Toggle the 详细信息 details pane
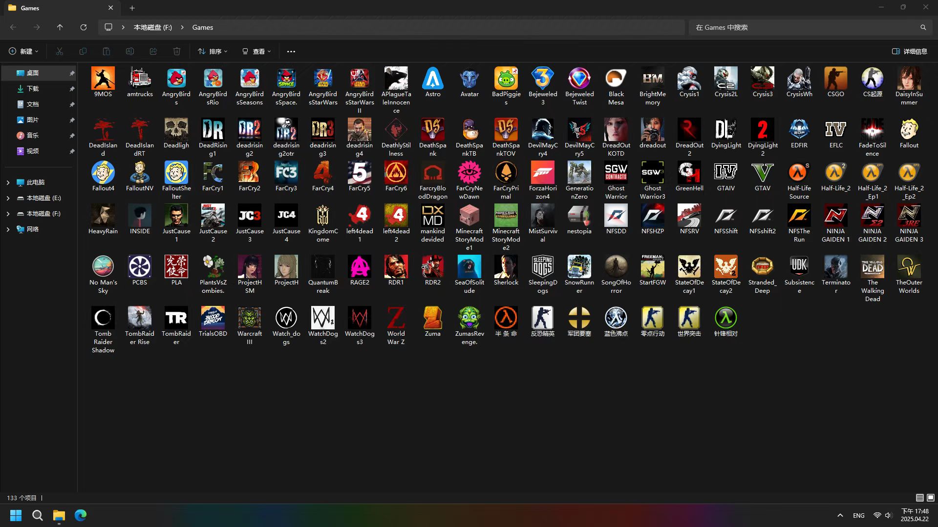Viewport: 938px width, 527px height. [910, 51]
